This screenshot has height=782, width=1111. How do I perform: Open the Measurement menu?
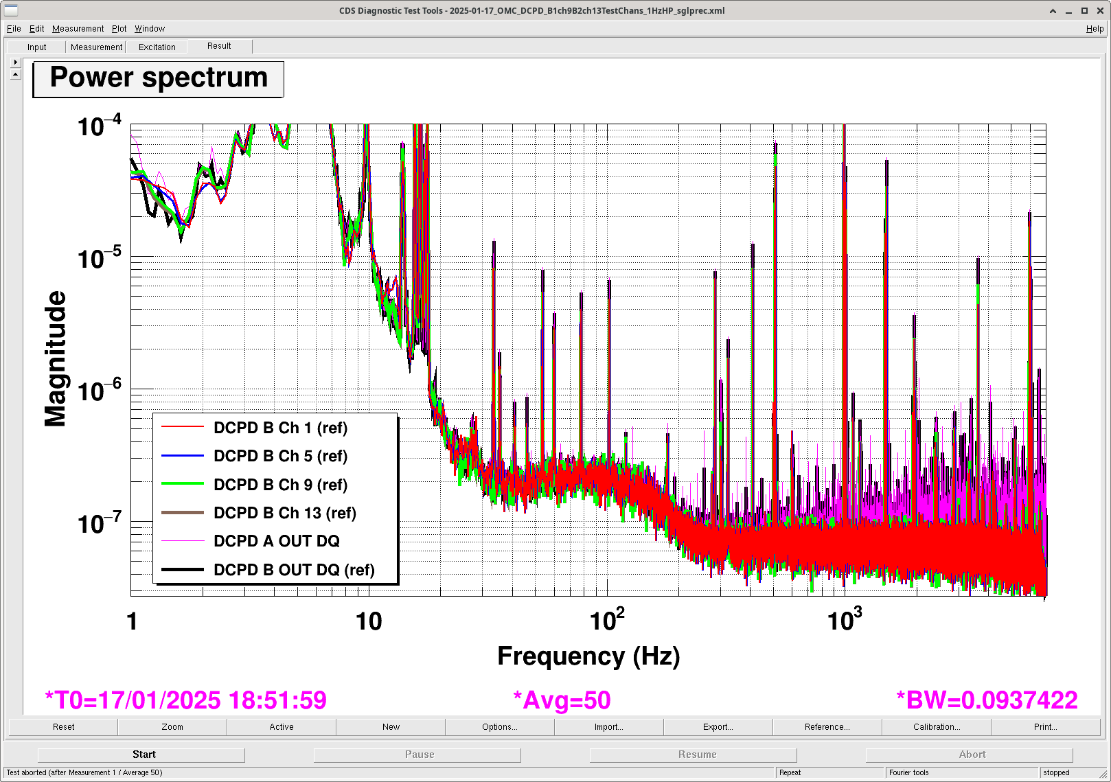(x=78, y=29)
